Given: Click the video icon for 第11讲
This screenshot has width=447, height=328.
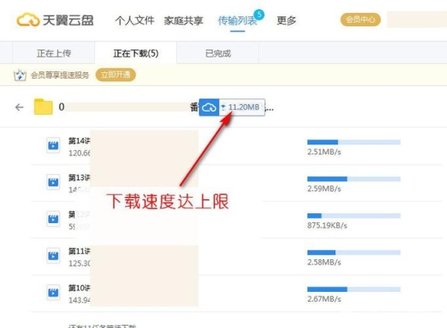Looking at the screenshot, I should tap(53, 256).
